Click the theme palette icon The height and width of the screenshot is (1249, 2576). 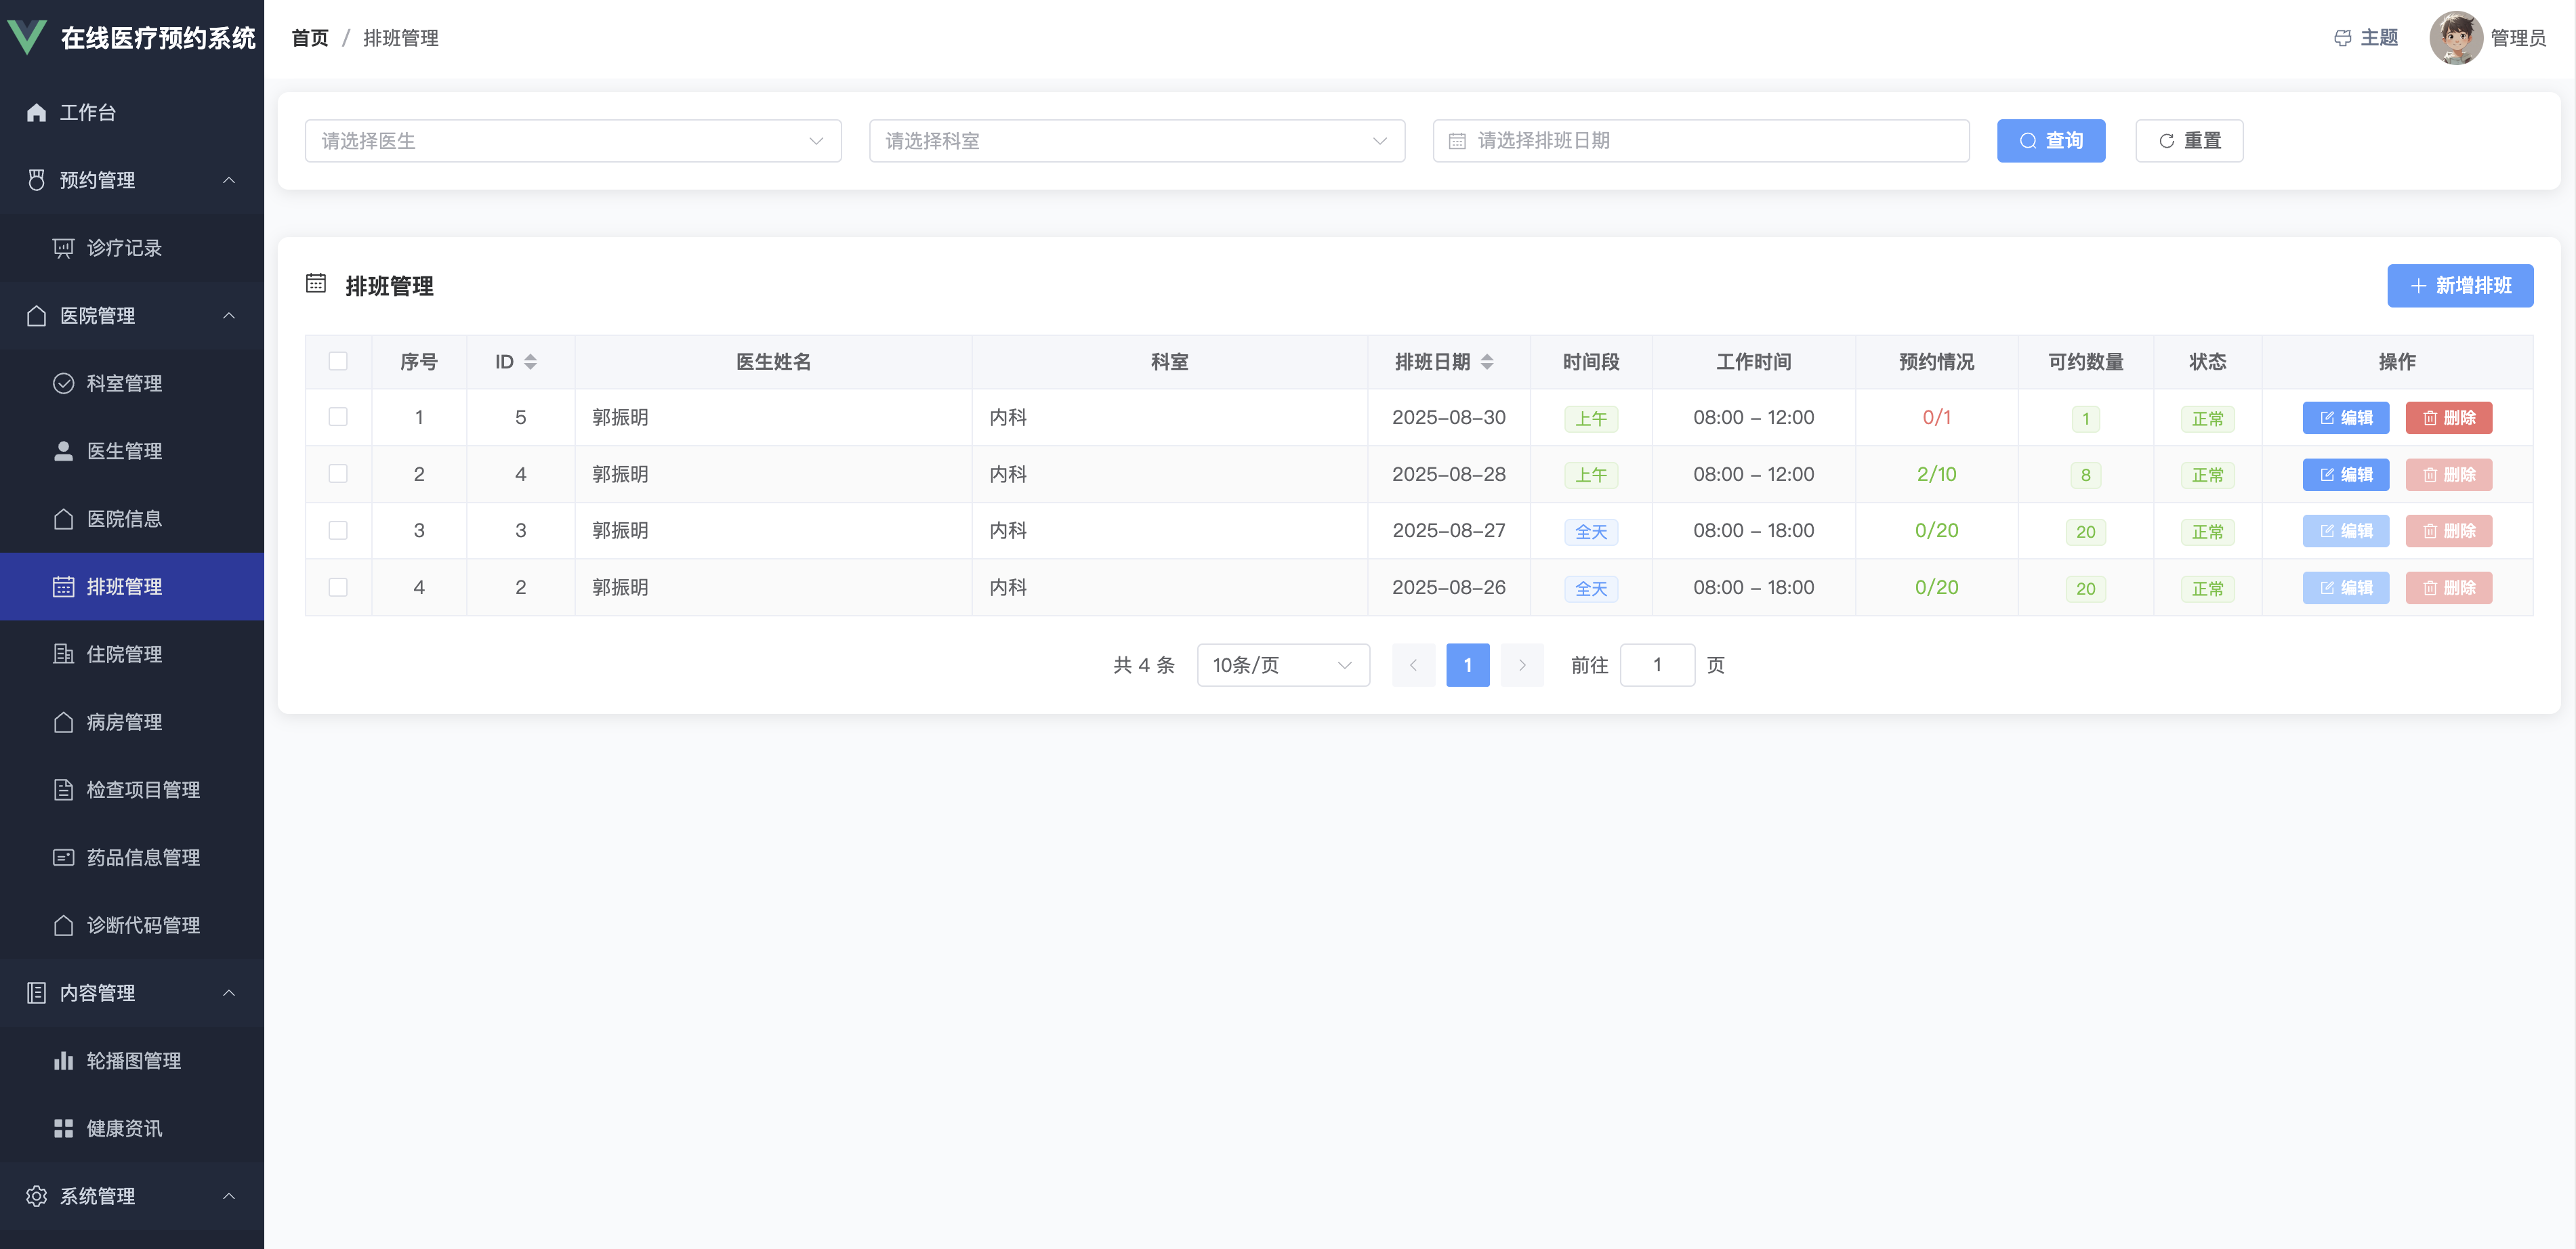tap(2342, 38)
